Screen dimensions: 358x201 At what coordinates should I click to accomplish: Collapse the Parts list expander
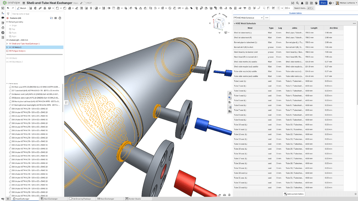(7, 83)
